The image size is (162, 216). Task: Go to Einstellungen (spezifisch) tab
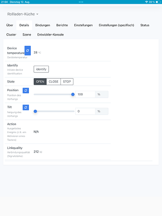coord(116,25)
